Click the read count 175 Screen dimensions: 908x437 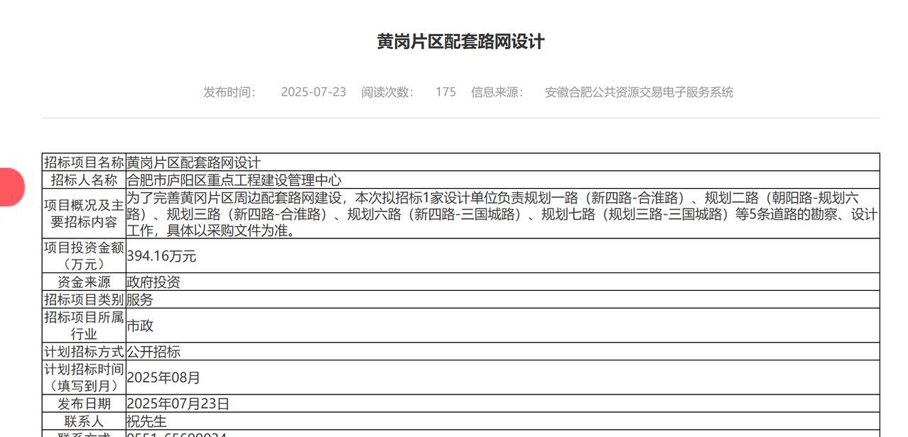point(445,92)
